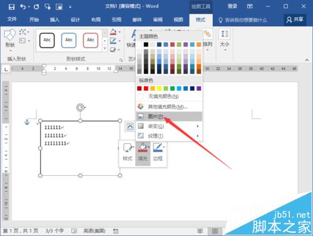The height and width of the screenshot is (236, 313).
Task: Click the tab selector at ruler corner
Action: pyautogui.click(x=6, y=69)
